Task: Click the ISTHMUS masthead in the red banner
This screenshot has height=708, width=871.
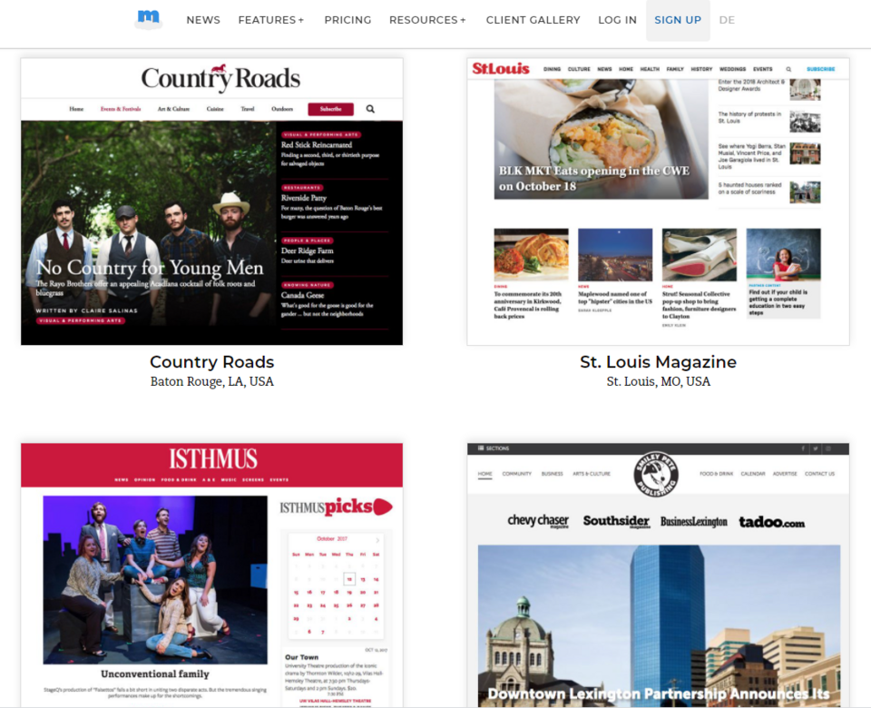Action: tap(212, 459)
